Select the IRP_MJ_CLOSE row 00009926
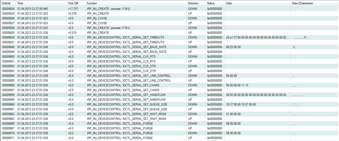Image resolution: width=339 pixels, height=141 pixels. 97,18
